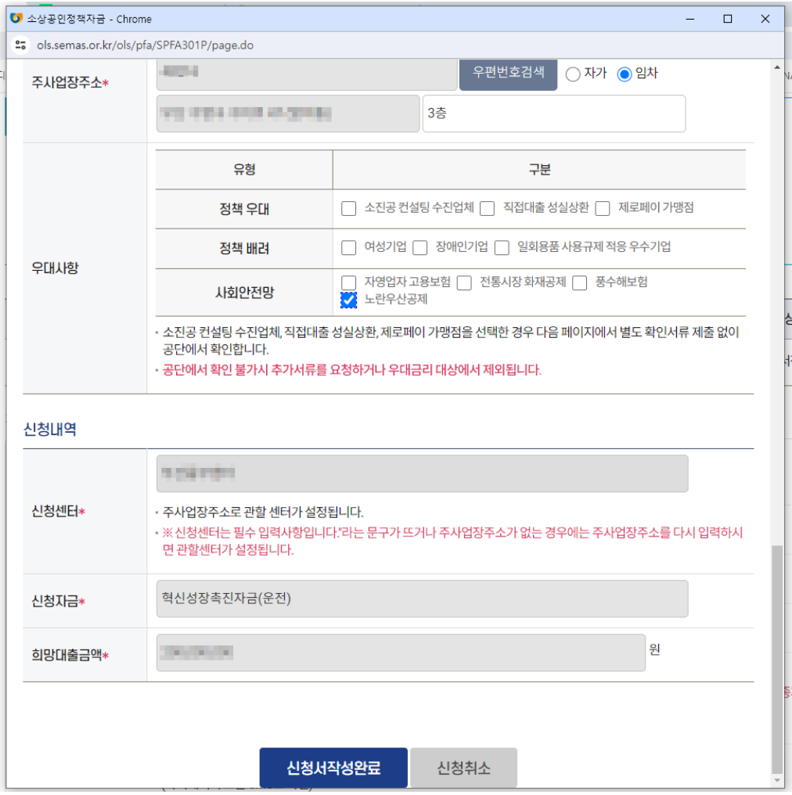
Task: Click the window title 소상공인정책자금 - Chrome
Action: [x=89, y=20]
